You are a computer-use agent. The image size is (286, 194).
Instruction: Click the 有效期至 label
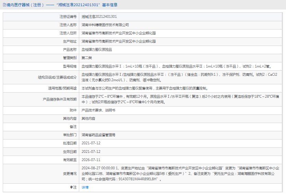pos(70,160)
